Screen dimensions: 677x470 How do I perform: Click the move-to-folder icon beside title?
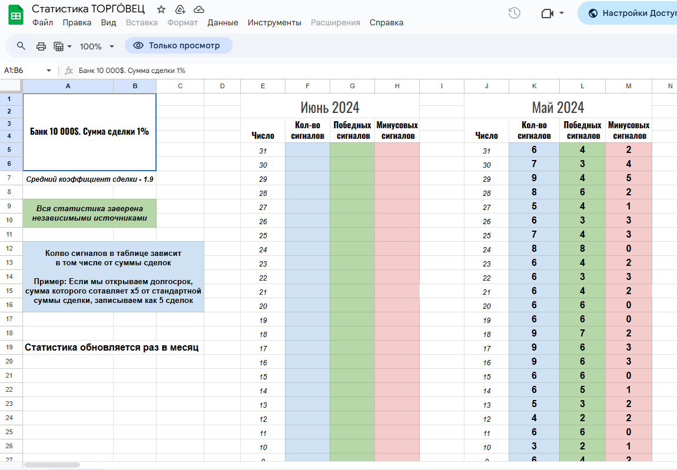[x=180, y=9]
